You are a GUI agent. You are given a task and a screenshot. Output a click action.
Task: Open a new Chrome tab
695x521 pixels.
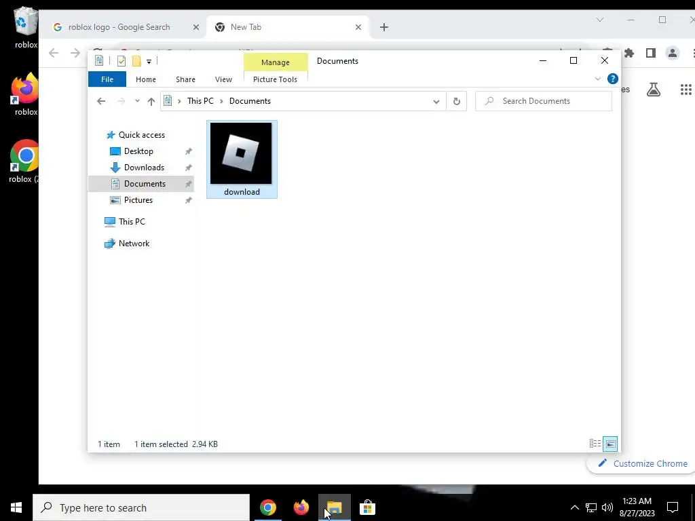[384, 27]
